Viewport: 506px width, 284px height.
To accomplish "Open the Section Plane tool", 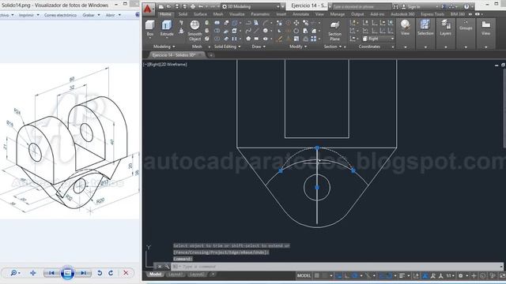I will (x=334, y=31).
